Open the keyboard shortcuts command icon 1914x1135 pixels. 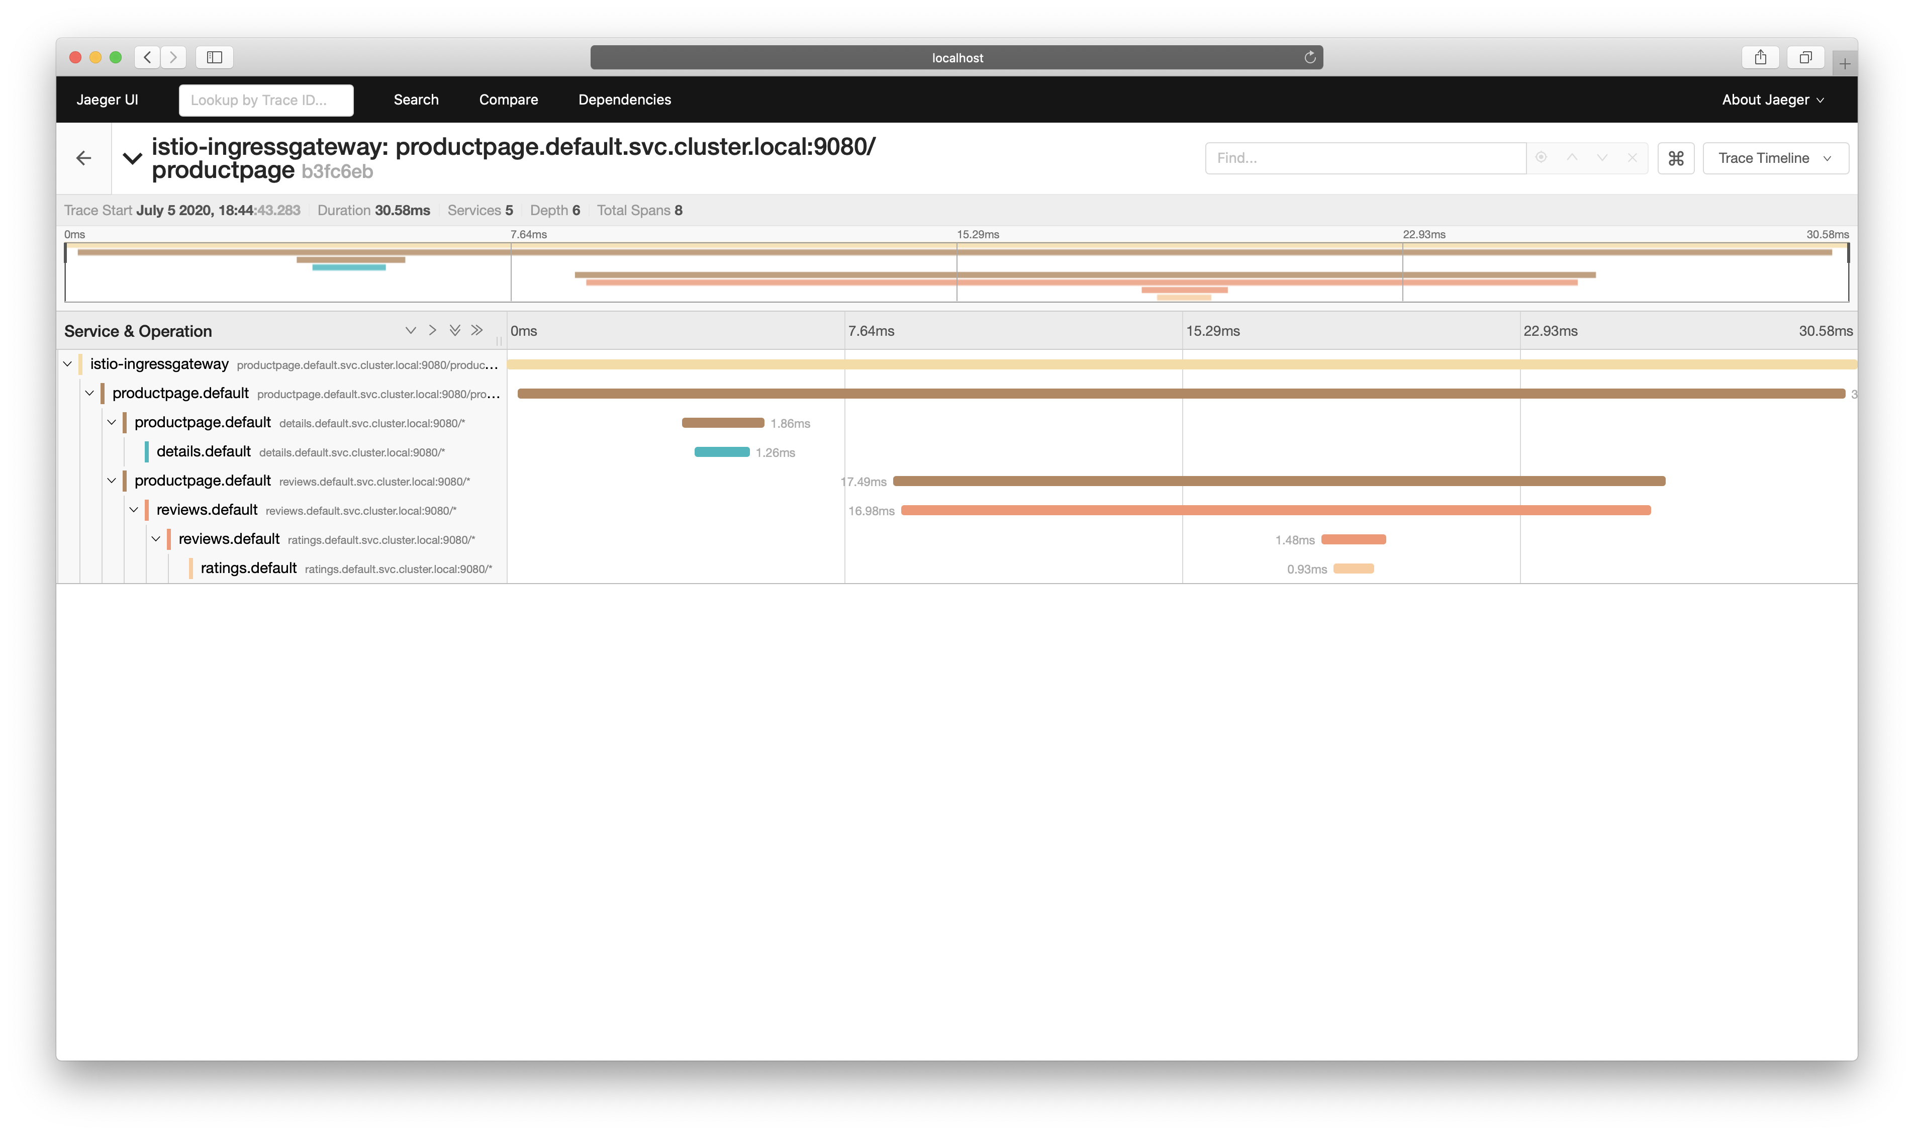(x=1675, y=158)
